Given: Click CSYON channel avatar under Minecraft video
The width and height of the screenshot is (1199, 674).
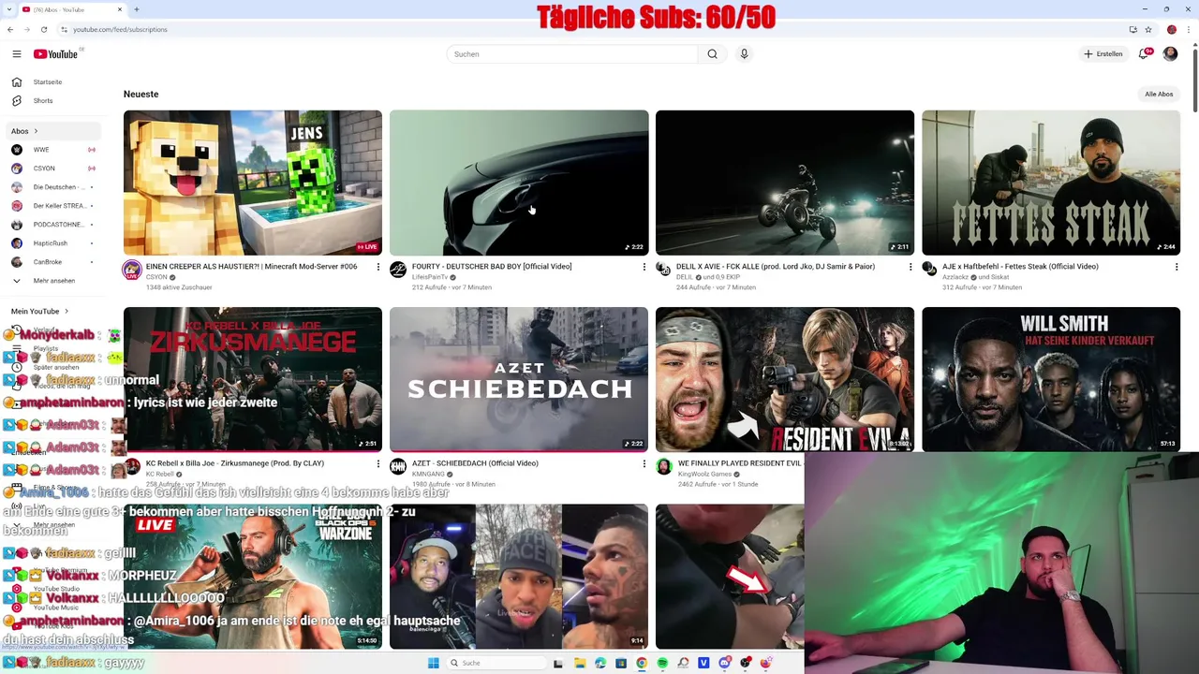Looking at the screenshot, I should [x=132, y=270].
